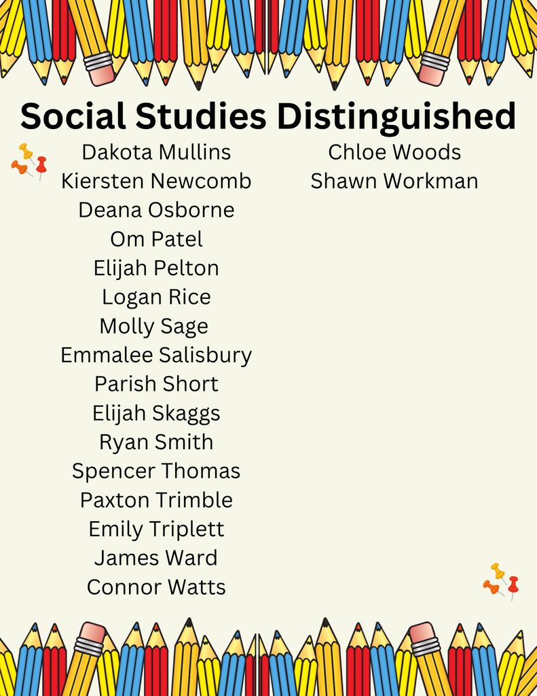Viewport: 537px width, 696px height.
Task: Select the name Om Patel
Action: tap(156, 239)
